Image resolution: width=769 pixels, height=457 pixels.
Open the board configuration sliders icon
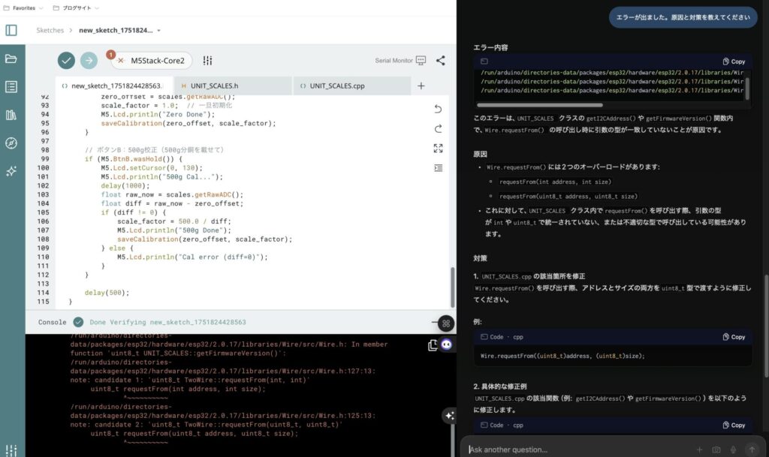tap(207, 60)
